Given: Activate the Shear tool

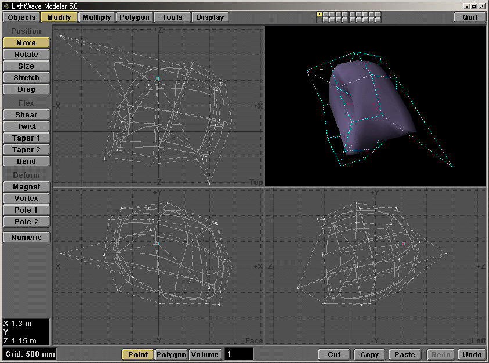Looking at the screenshot, I should (x=26, y=114).
